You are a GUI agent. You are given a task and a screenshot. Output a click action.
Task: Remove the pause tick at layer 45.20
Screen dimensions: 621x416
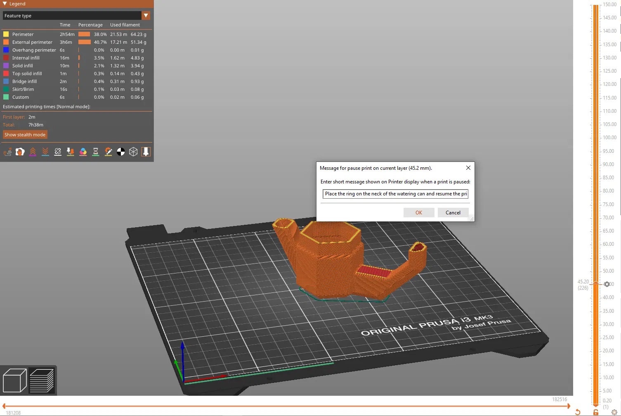607,284
